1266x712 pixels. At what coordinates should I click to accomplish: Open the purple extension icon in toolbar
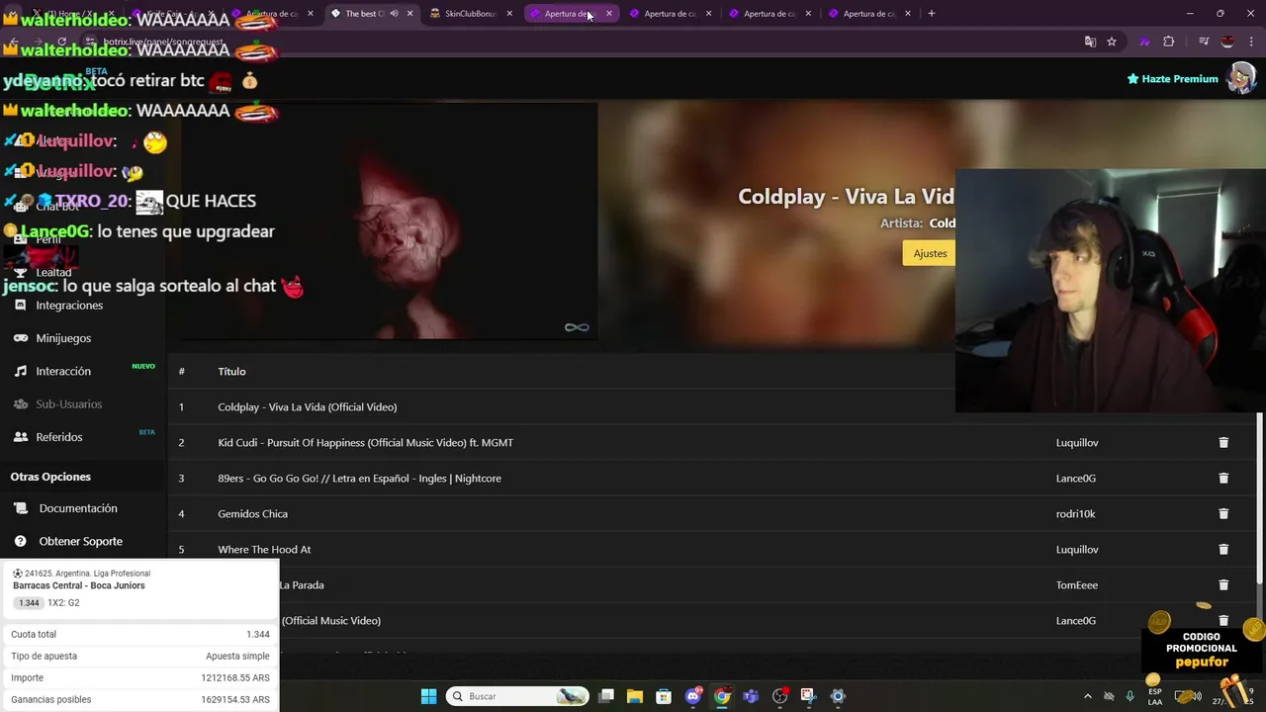tap(1144, 42)
